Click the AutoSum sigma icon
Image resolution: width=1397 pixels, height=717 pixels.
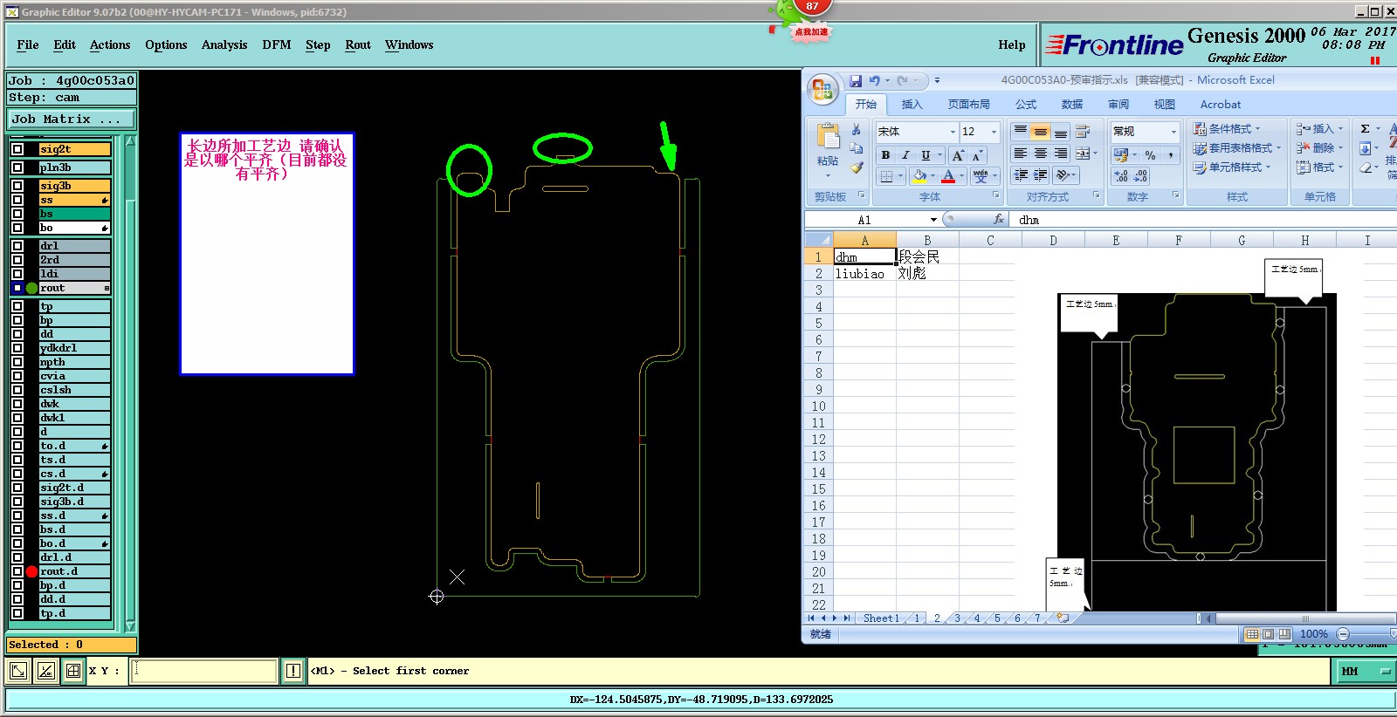click(1365, 129)
